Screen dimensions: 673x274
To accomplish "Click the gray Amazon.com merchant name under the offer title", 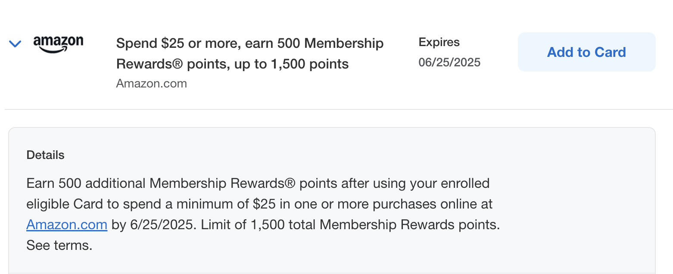I will 151,83.
